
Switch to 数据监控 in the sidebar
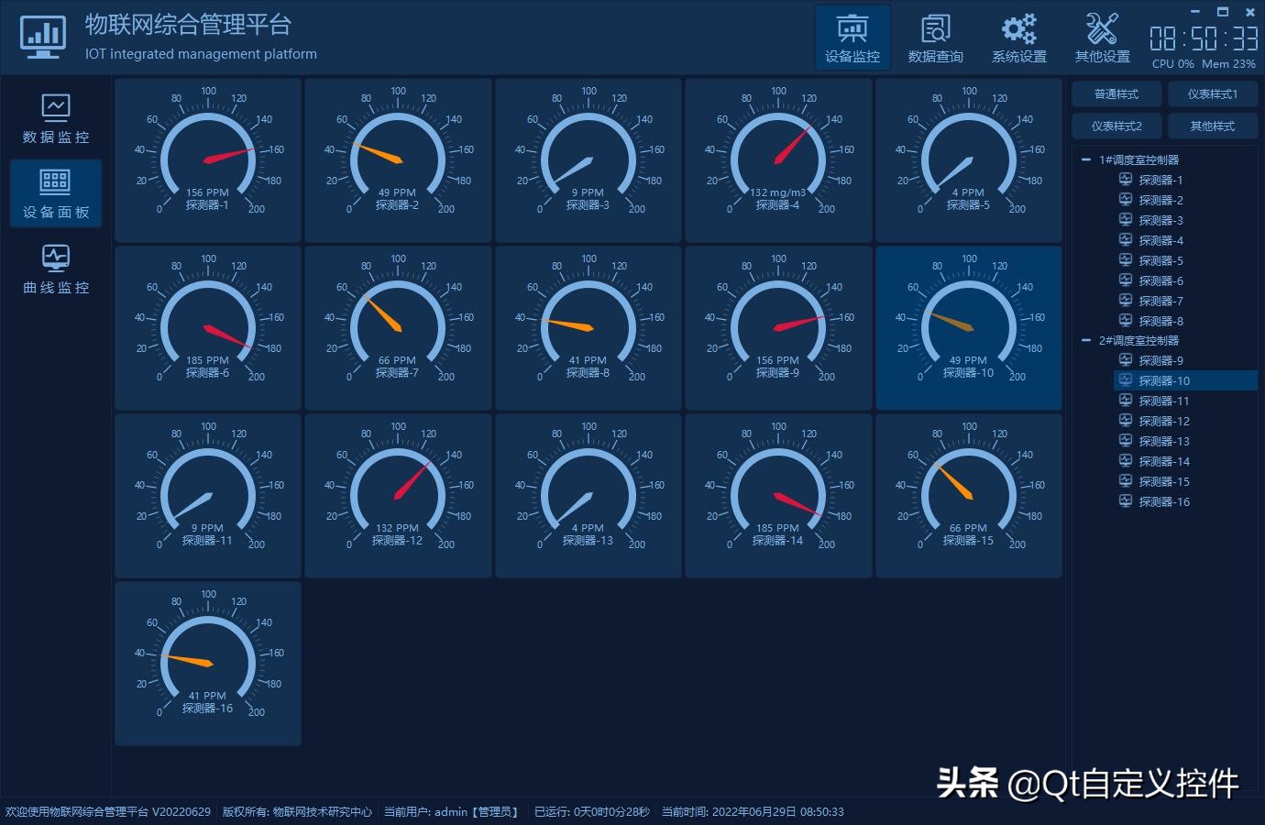click(56, 119)
